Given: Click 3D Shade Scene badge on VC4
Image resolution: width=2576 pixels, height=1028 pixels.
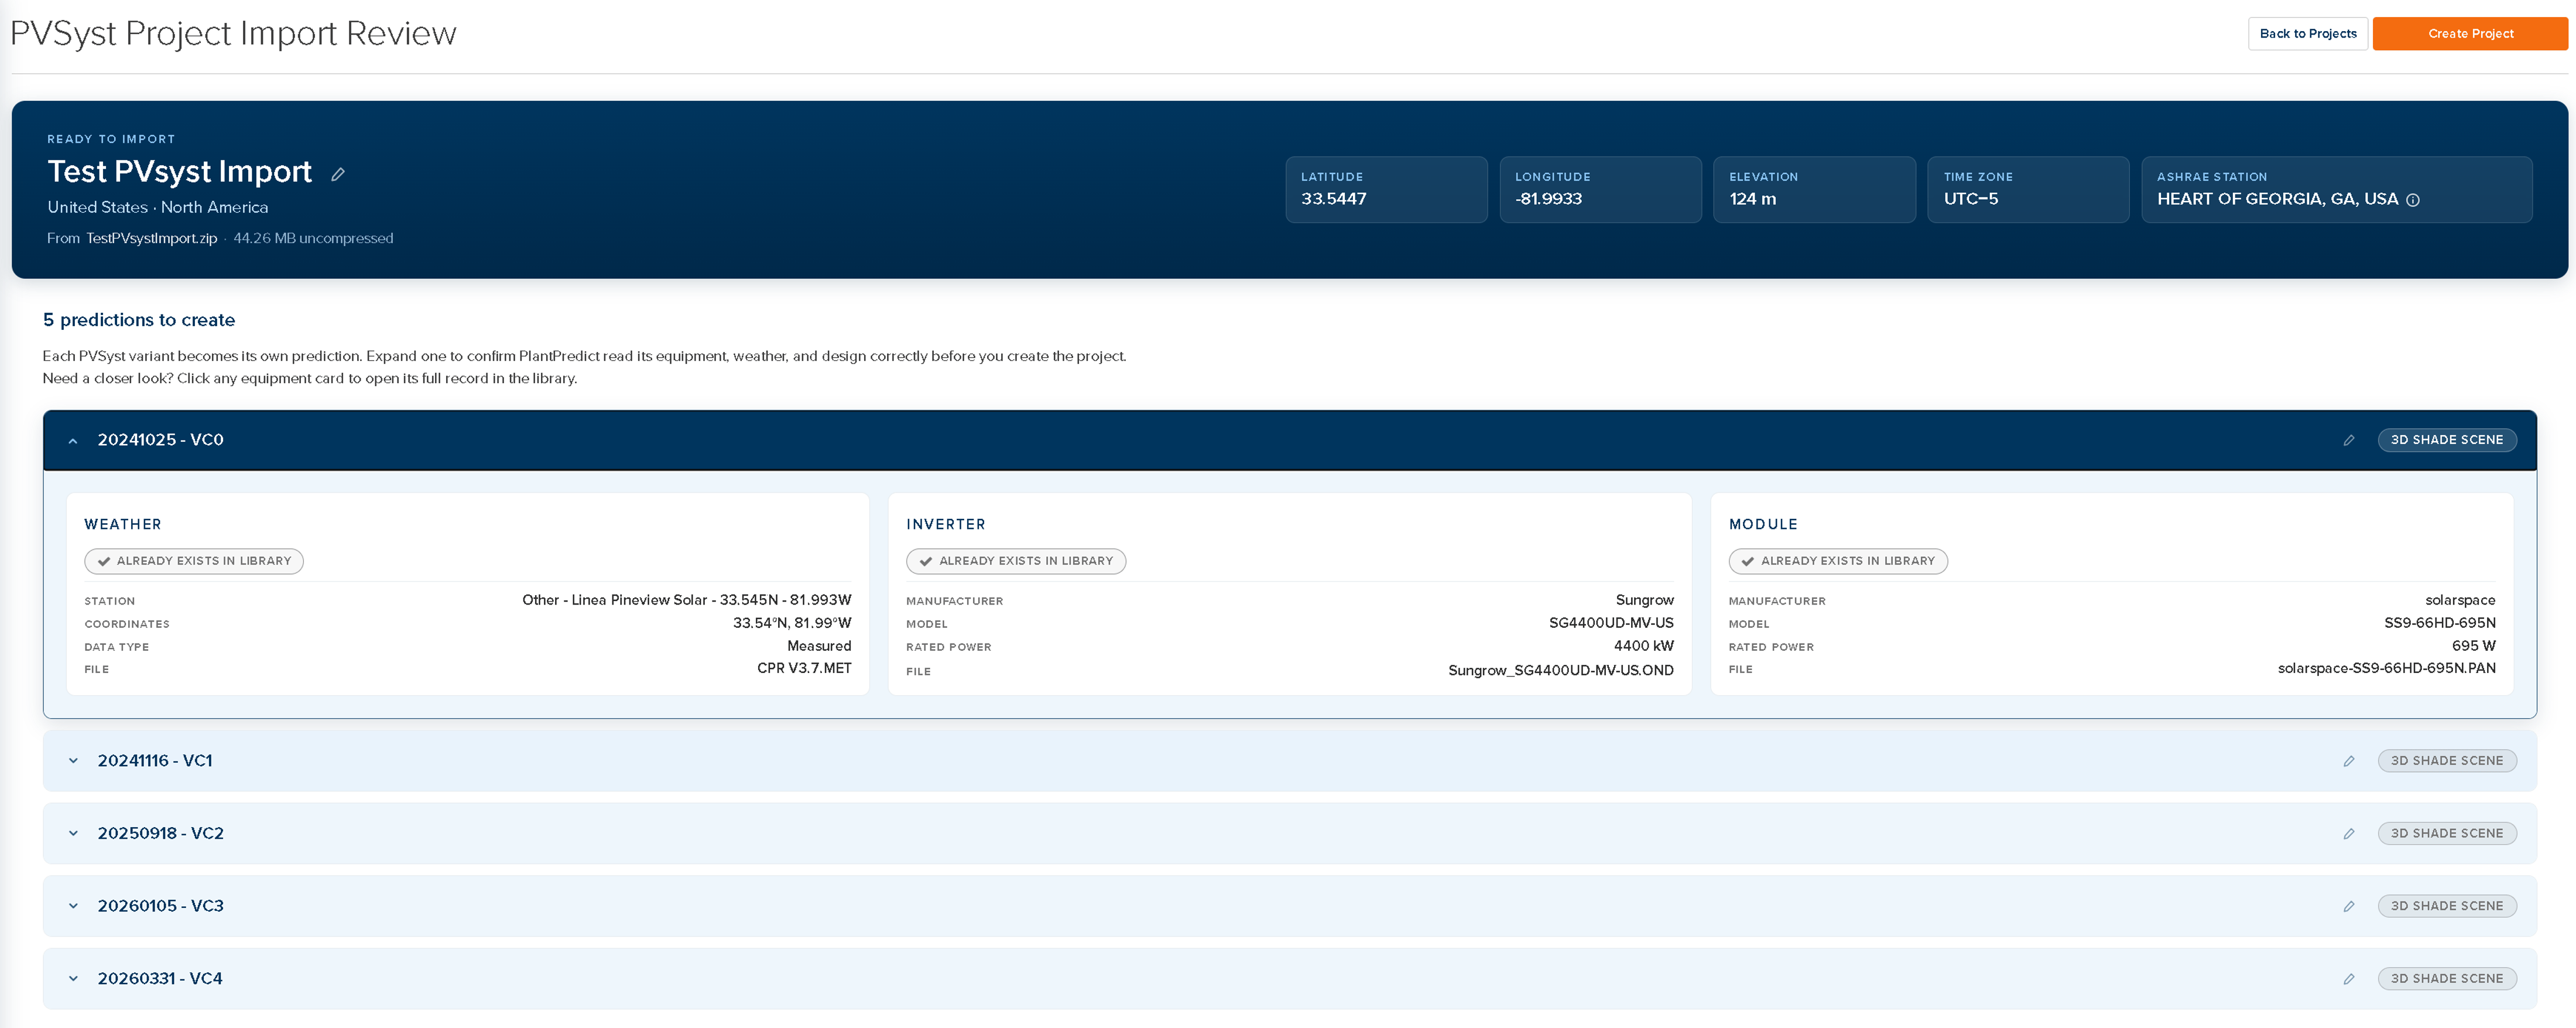Looking at the screenshot, I should pyautogui.click(x=2447, y=979).
